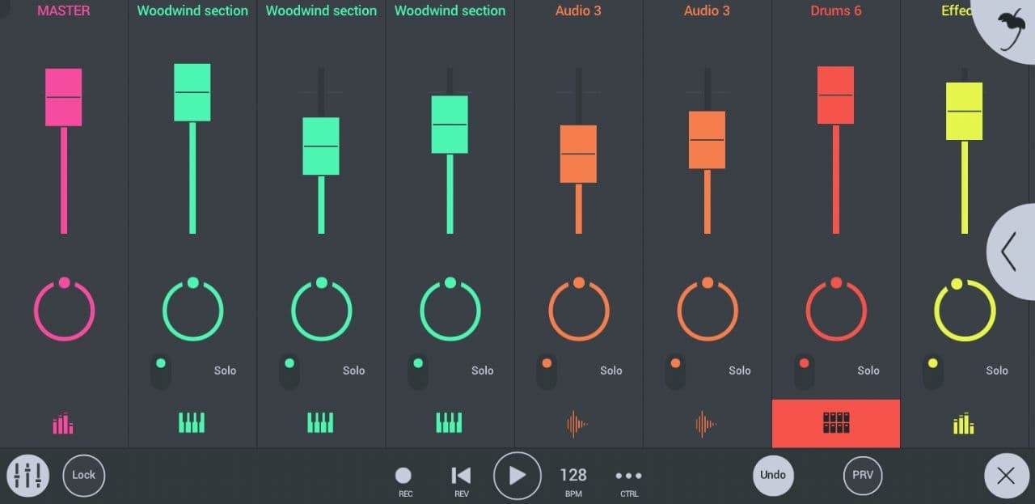
Task: Solo the second Audio 3 channel
Action: click(x=740, y=371)
